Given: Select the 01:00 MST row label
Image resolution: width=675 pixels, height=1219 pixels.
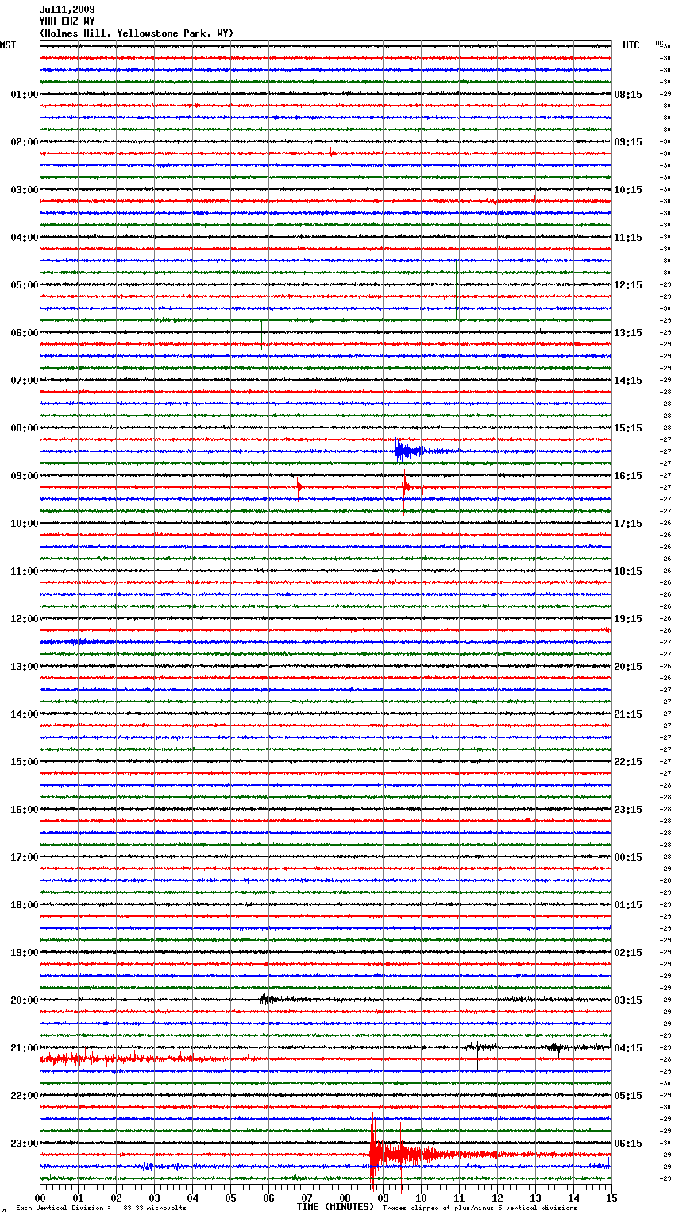Looking at the screenshot, I should (x=24, y=95).
